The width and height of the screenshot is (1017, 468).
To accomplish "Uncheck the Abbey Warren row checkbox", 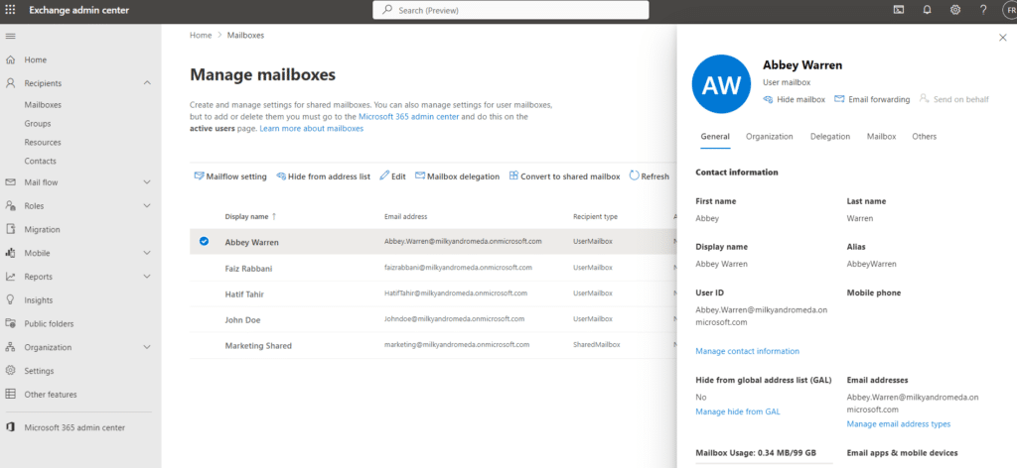I will click(205, 242).
